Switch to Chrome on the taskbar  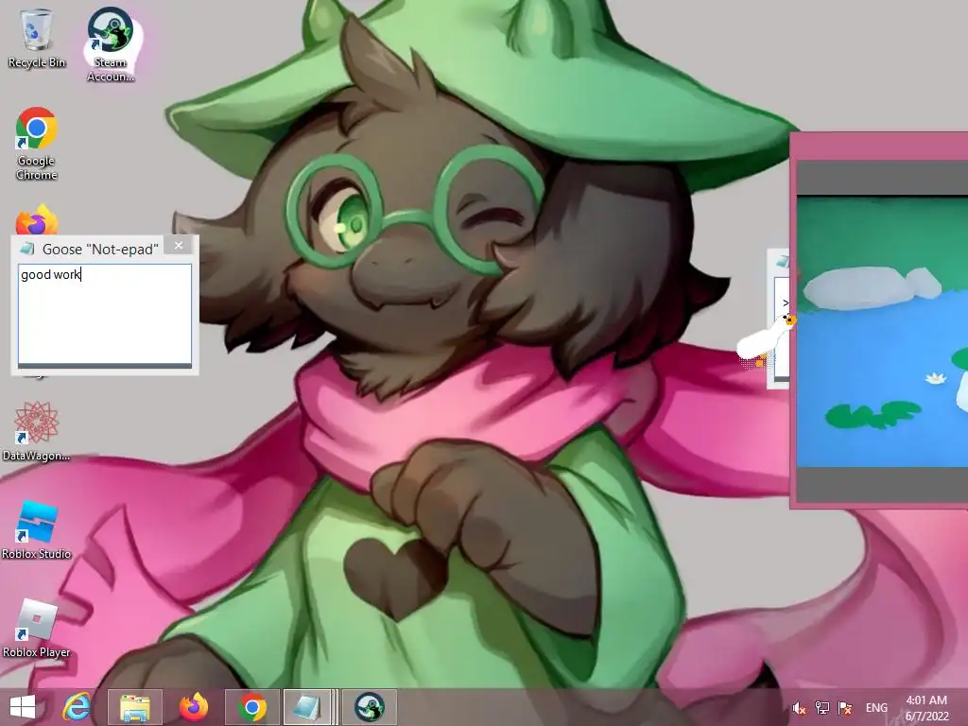pos(251,707)
